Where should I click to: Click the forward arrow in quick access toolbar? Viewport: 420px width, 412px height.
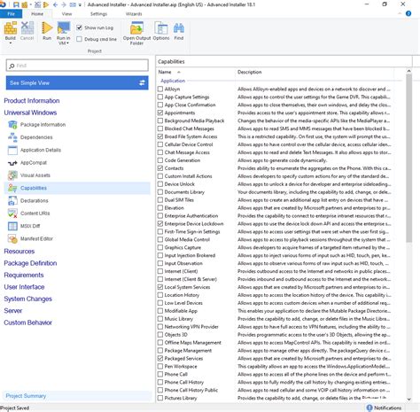[64, 4]
